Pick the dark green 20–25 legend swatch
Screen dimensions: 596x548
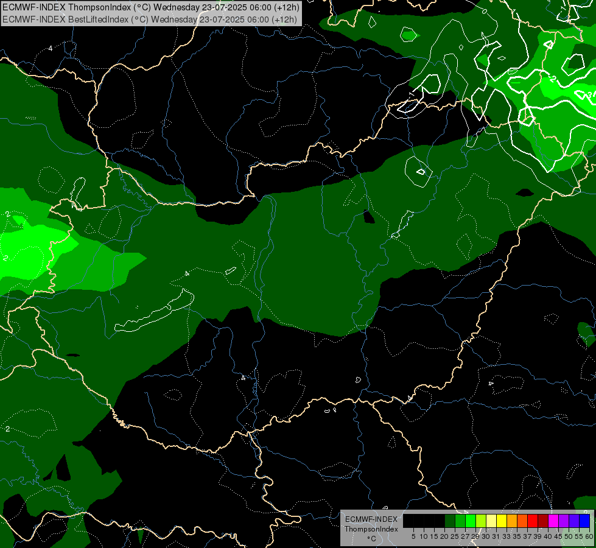(x=450, y=521)
